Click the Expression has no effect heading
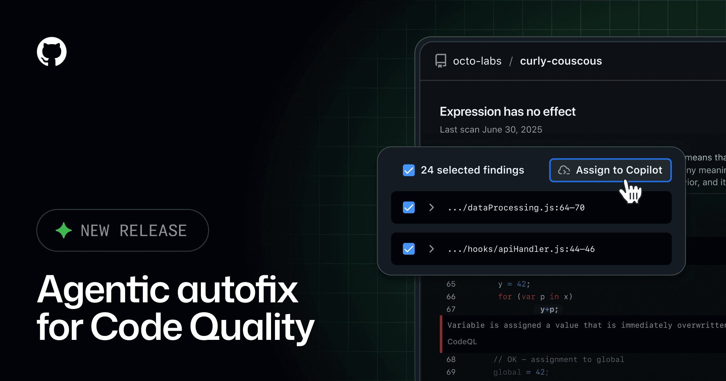The height and width of the screenshot is (381, 726). 508,112
